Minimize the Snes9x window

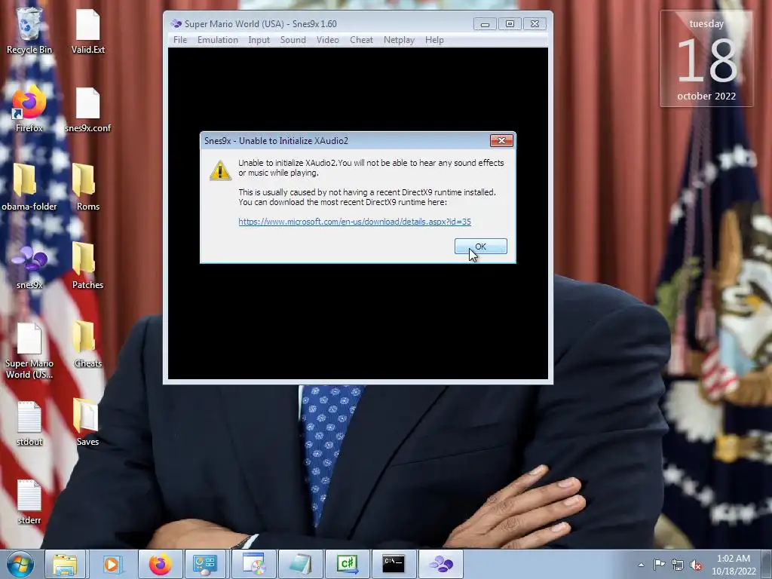tap(485, 23)
